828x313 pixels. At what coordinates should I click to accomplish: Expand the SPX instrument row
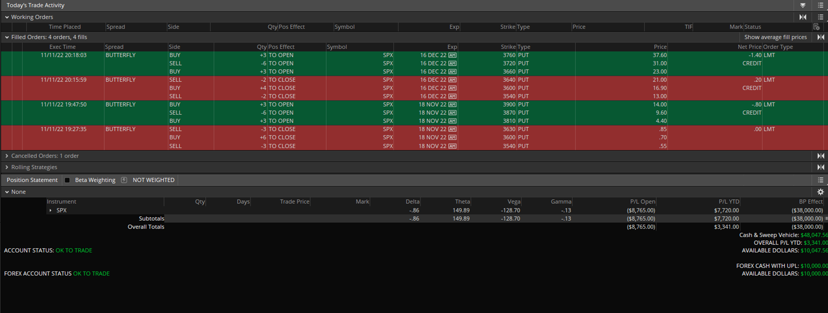50,210
